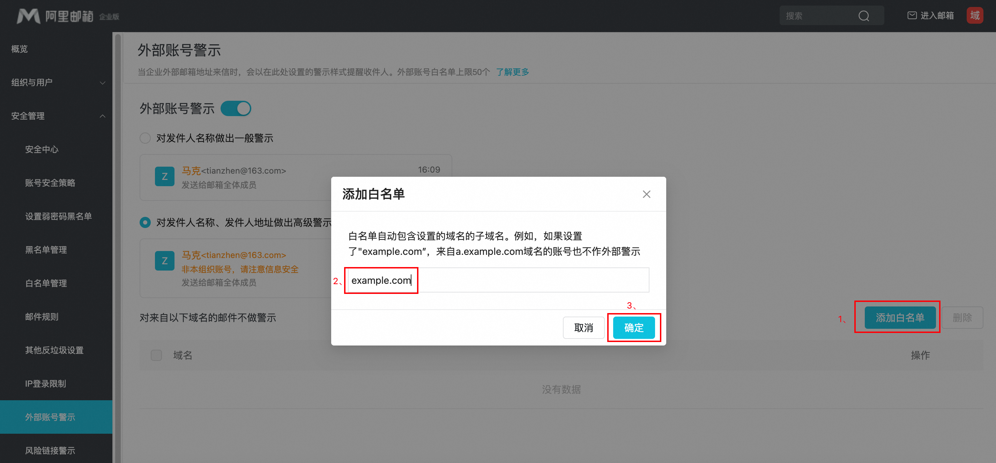Click the domain input field
The width and height of the screenshot is (996, 463).
point(498,280)
